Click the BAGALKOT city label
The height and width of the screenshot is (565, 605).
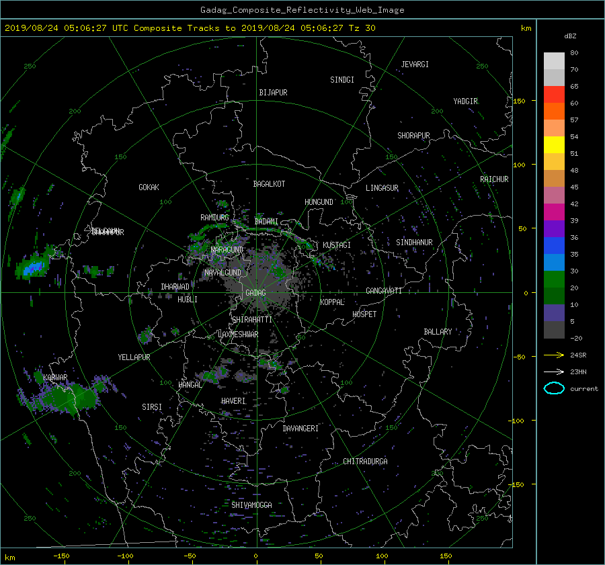click(x=269, y=184)
